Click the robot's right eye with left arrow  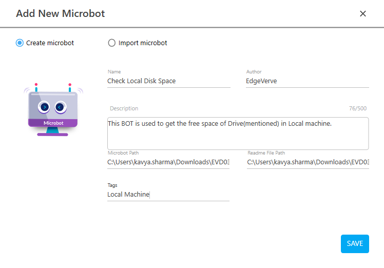pyautogui.click(x=60, y=107)
